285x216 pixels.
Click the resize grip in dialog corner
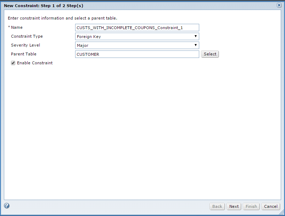click(x=281, y=212)
